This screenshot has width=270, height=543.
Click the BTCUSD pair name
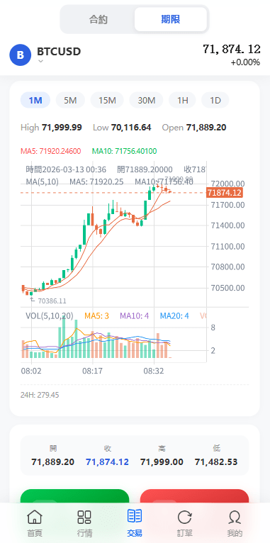tap(59, 52)
